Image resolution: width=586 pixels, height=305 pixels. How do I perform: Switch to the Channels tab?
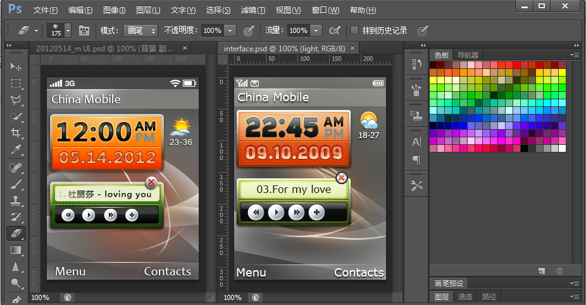pyautogui.click(x=465, y=297)
